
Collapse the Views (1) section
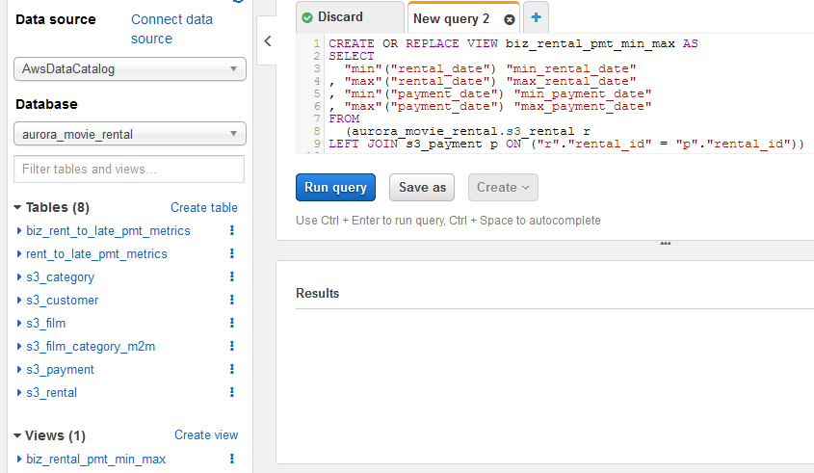[x=18, y=436]
